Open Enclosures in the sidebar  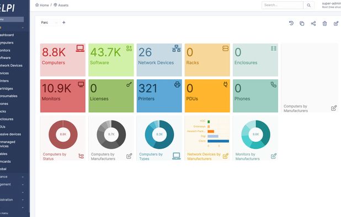[7, 119]
